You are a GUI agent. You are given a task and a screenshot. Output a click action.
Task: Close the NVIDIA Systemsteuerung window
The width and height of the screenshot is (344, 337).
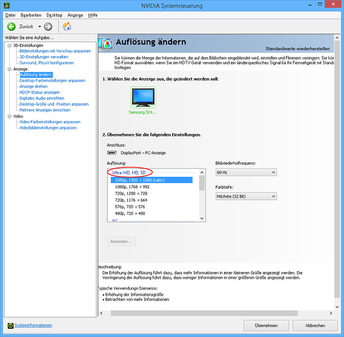[x=333, y=5]
